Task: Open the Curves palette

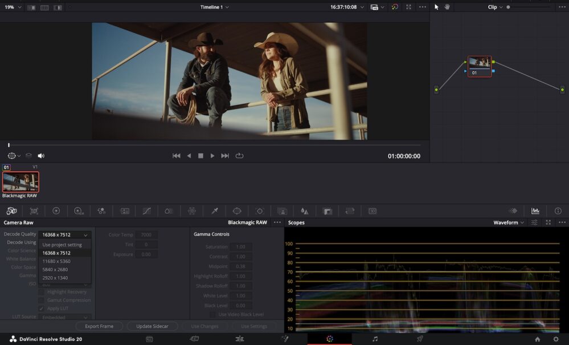Action: tap(146, 211)
